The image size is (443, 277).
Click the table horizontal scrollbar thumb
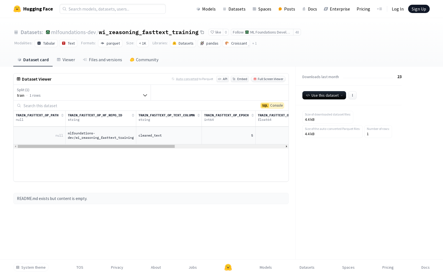tap(96, 146)
